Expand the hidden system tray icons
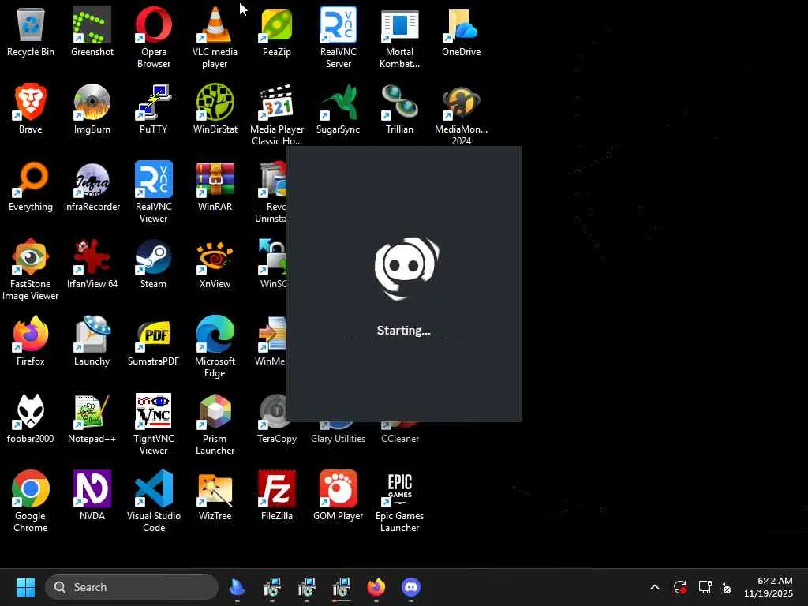The height and width of the screenshot is (606, 808). [655, 587]
